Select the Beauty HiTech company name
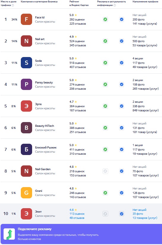 click(x=45, y=126)
